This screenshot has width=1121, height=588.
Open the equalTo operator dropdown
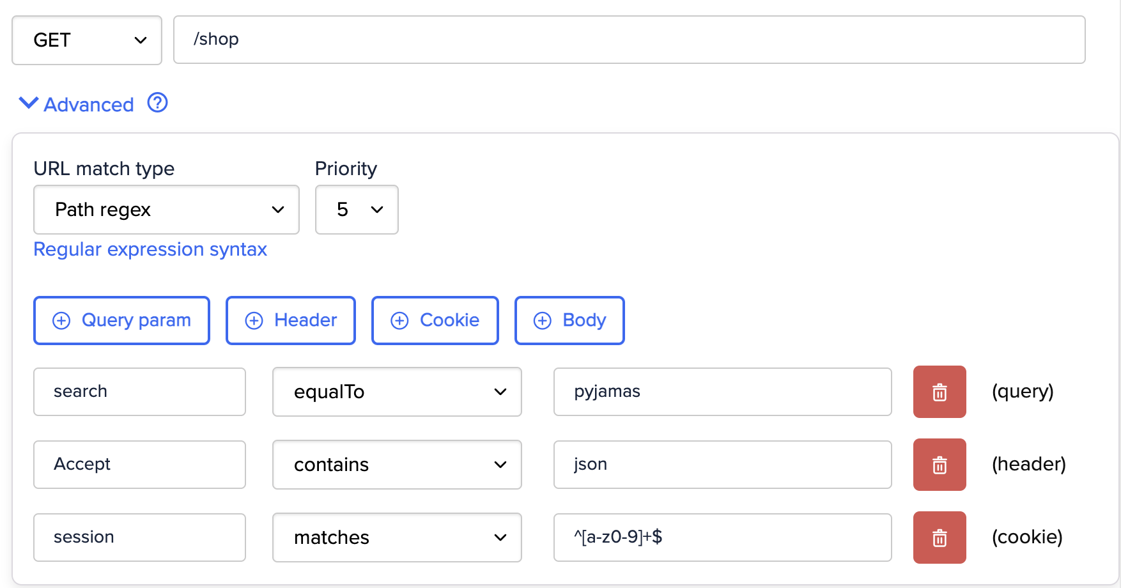[397, 392]
